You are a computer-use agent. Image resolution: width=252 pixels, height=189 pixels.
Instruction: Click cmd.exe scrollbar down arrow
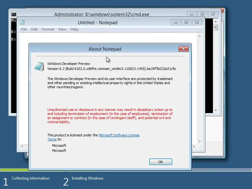[x=216, y=111]
